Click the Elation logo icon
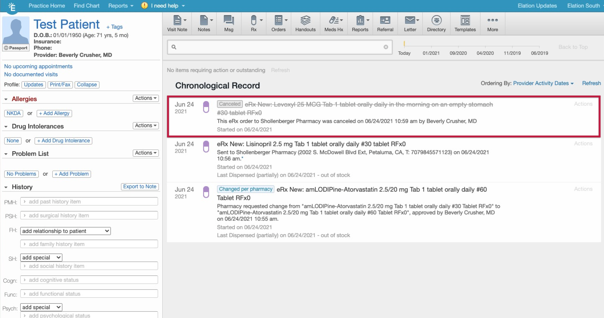This screenshot has height=318, width=604. point(11,6)
